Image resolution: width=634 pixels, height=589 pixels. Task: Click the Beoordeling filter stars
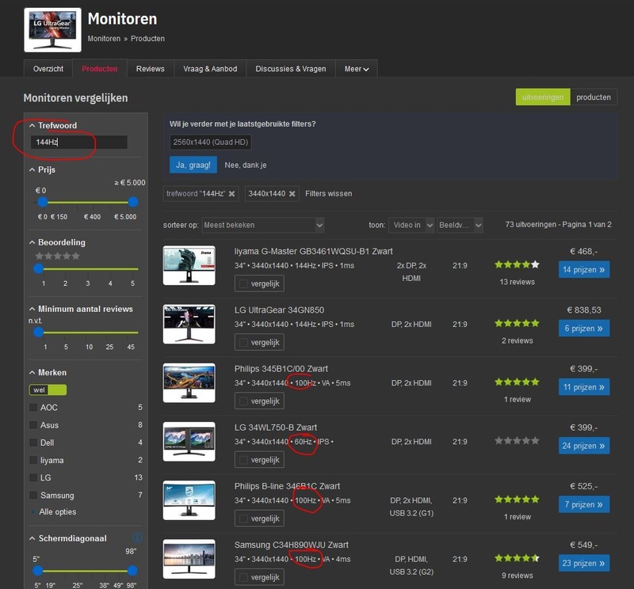point(57,256)
